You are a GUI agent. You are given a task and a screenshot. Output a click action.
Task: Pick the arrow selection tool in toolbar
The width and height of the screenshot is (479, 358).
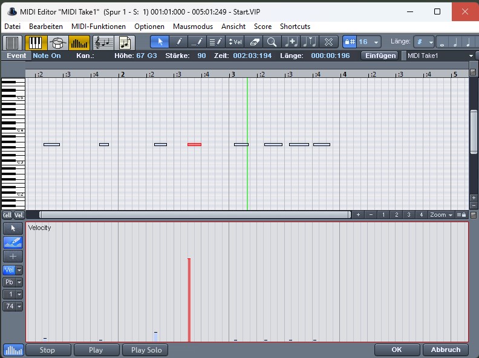pos(160,42)
